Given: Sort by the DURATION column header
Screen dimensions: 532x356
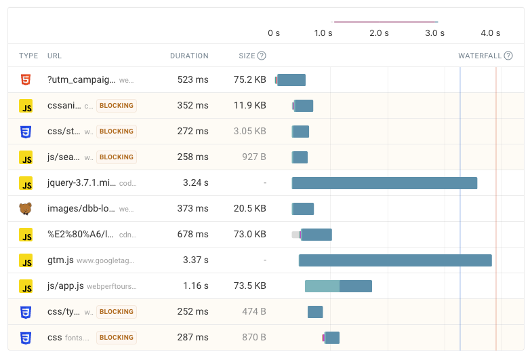Looking at the screenshot, I should tap(189, 56).
